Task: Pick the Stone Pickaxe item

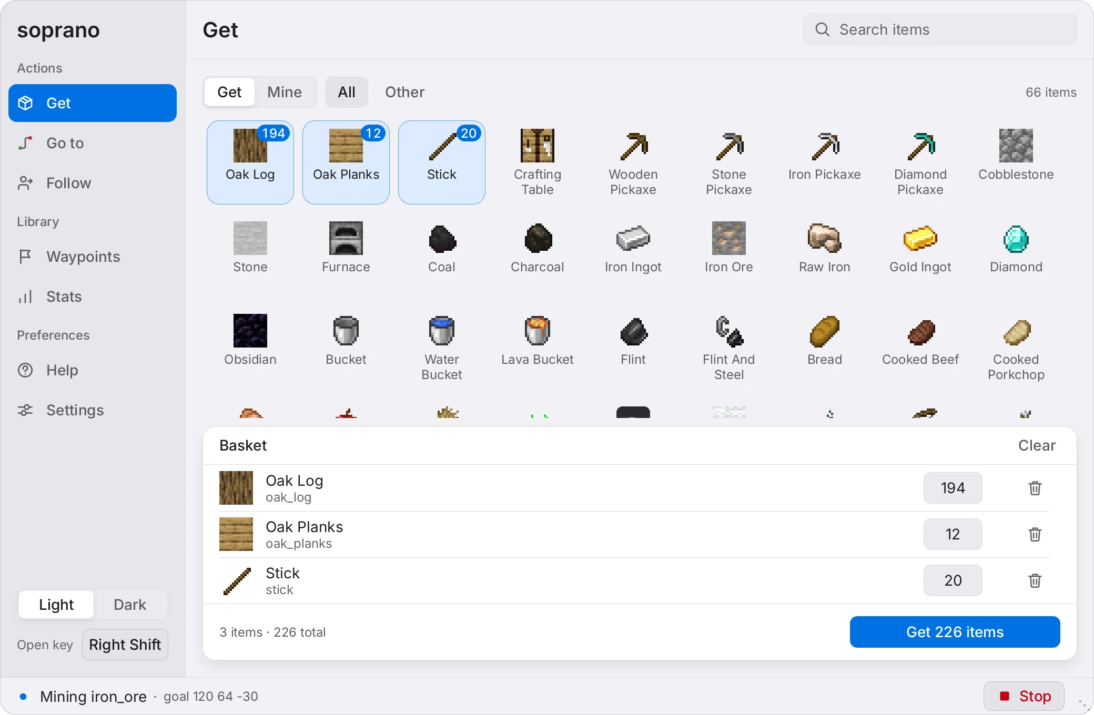Action: click(x=728, y=162)
